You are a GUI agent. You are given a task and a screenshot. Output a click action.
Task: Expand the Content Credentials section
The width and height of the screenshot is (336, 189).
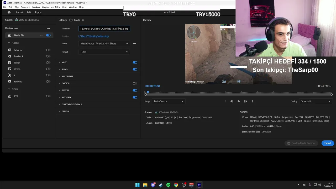(x=59, y=104)
